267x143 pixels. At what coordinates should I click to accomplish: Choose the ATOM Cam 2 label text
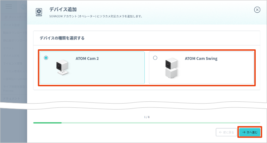coord(87,58)
